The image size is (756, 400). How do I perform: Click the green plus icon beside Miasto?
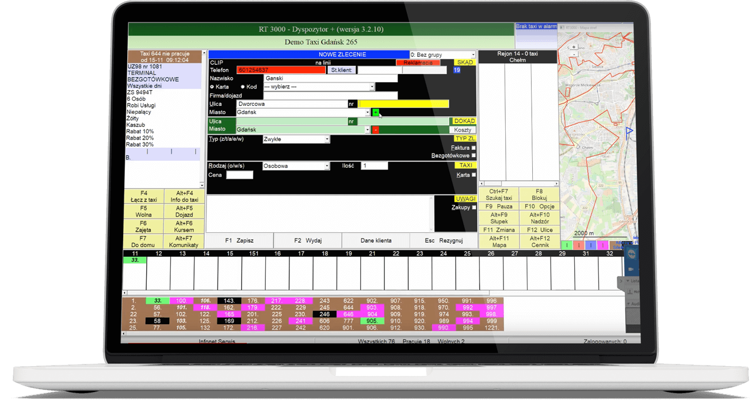pyautogui.click(x=376, y=113)
